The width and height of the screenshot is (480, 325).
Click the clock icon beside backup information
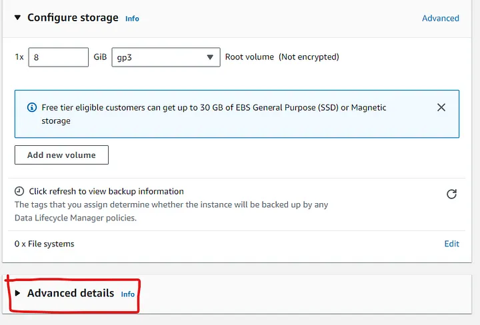19,191
